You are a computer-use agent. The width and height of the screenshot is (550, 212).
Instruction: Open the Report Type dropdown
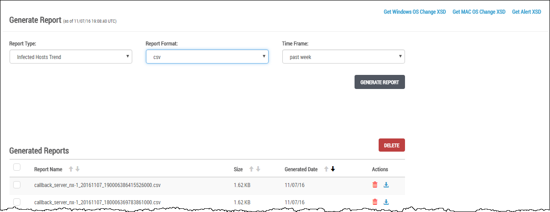point(71,57)
